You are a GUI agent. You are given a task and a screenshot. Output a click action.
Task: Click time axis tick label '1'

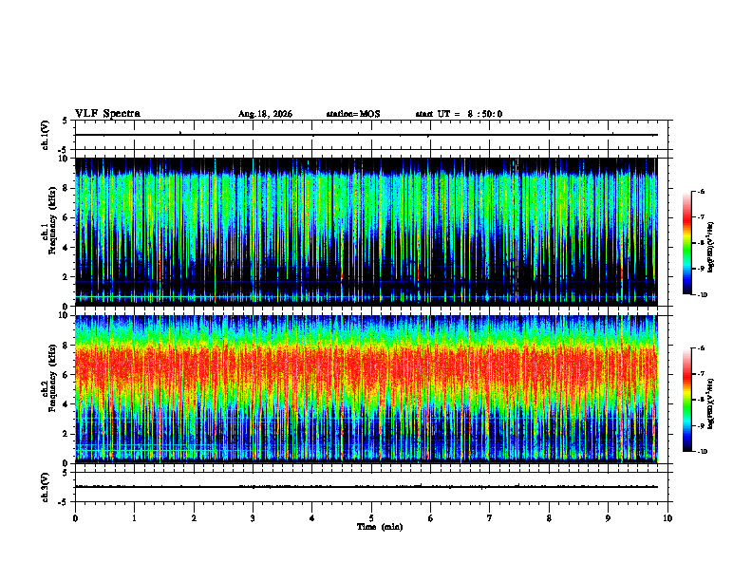tap(134, 518)
